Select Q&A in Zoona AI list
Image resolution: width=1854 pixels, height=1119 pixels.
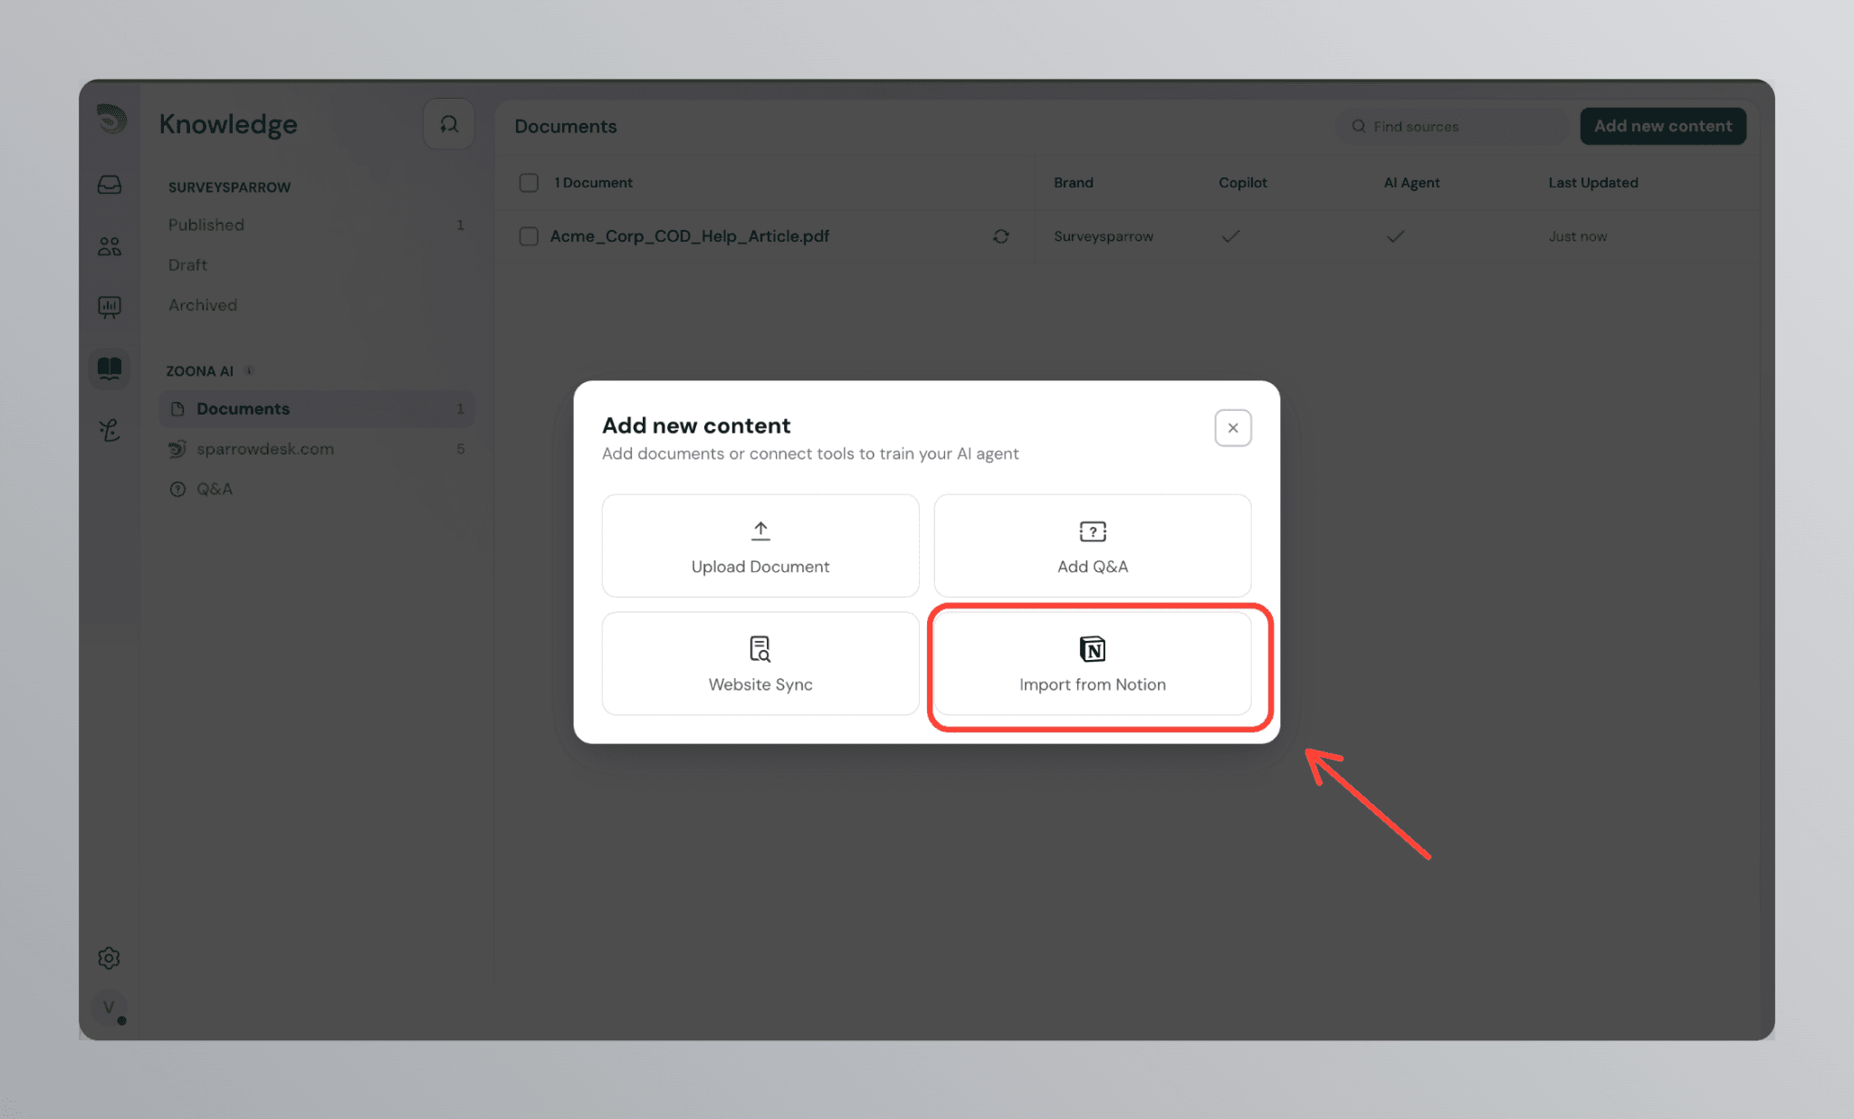[x=316, y=489]
